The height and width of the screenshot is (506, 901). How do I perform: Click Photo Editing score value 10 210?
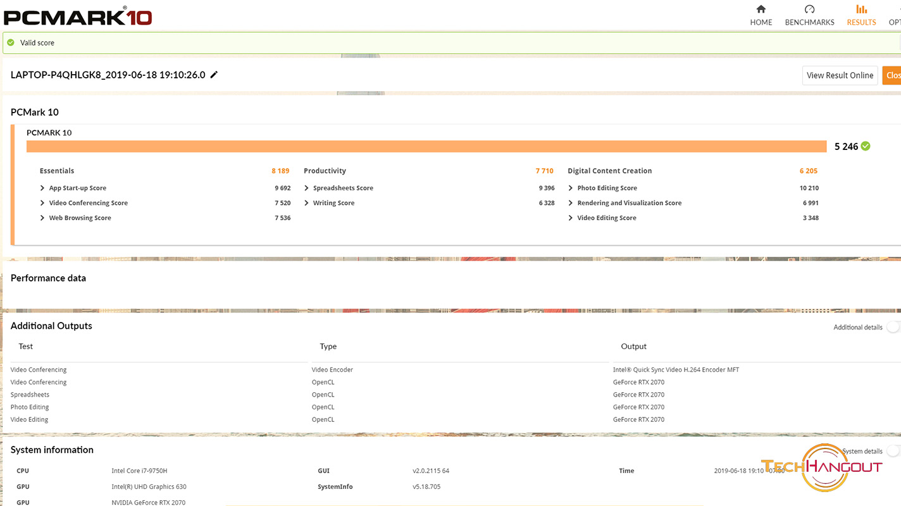click(809, 188)
